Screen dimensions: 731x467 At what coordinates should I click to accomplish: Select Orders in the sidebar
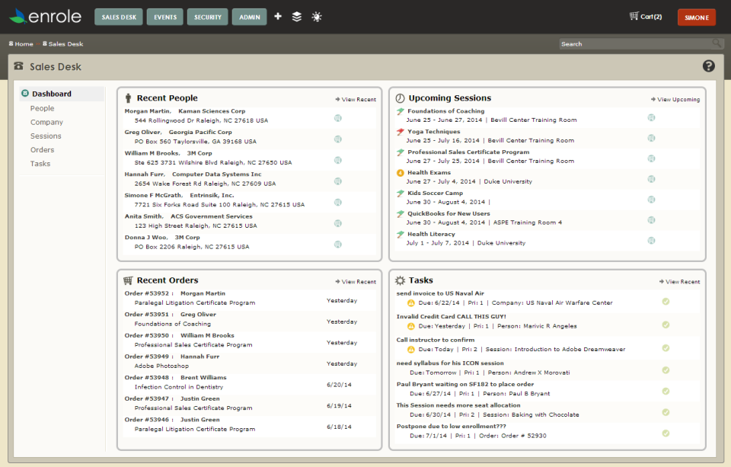click(x=42, y=150)
